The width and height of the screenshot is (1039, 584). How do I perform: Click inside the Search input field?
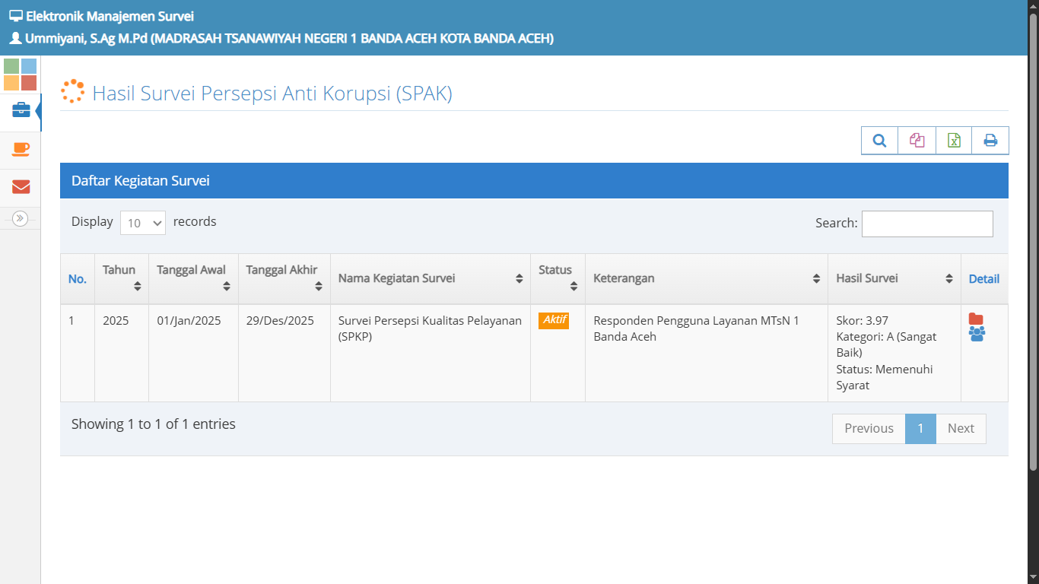tap(926, 224)
